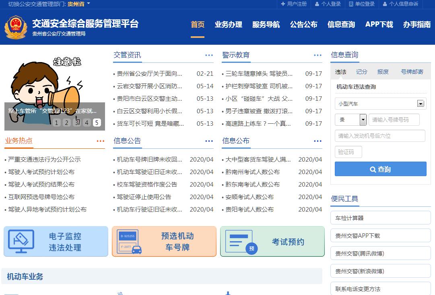Click the 个人登录 person icon link
The image size is (435, 295).
328,4
